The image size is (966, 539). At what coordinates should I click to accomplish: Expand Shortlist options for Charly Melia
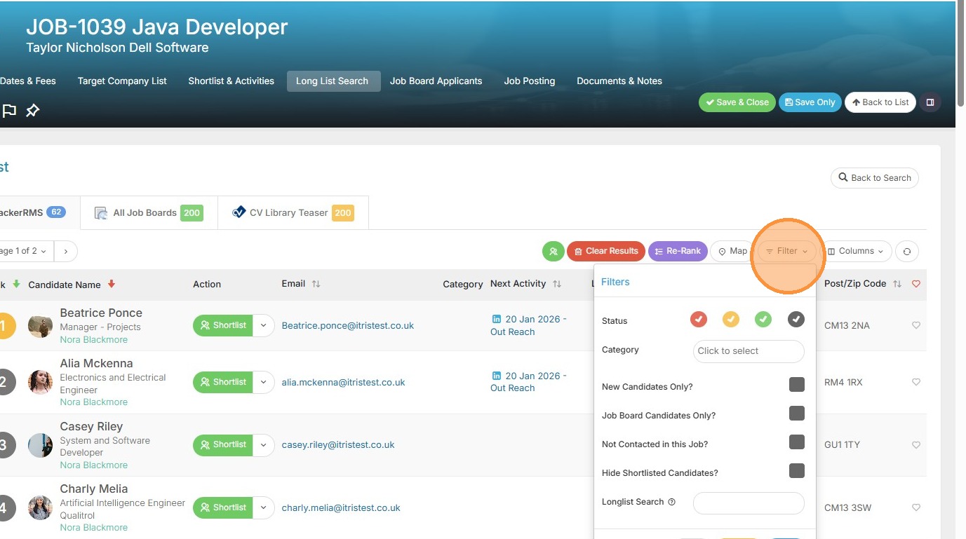click(x=263, y=507)
